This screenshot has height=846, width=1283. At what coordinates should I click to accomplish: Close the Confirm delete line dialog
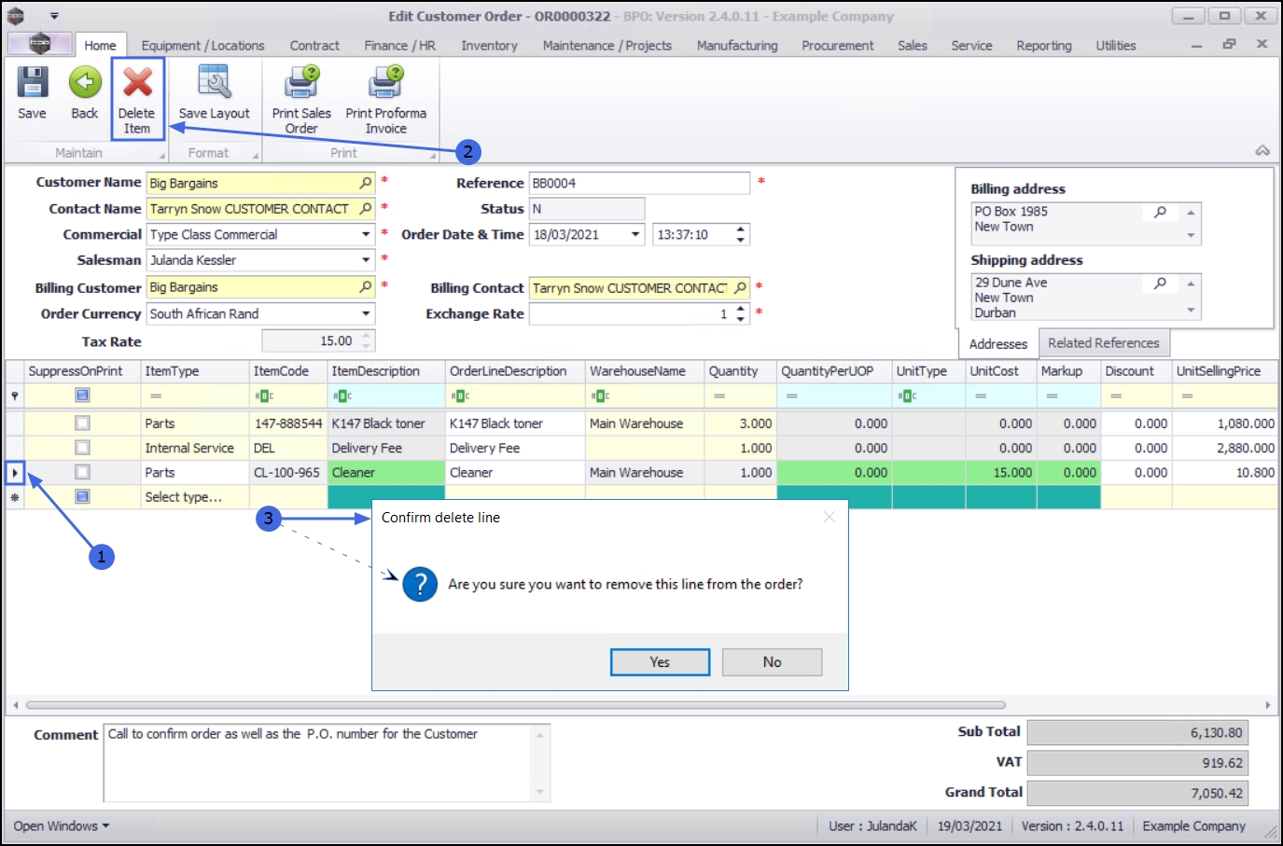pyautogui.click(x=830, y=517)
